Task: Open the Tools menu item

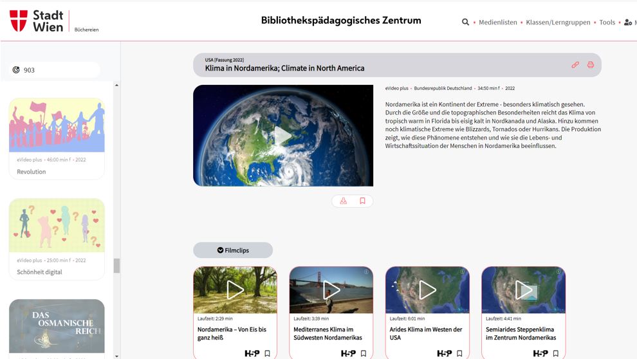Action: tap(607, 22)
